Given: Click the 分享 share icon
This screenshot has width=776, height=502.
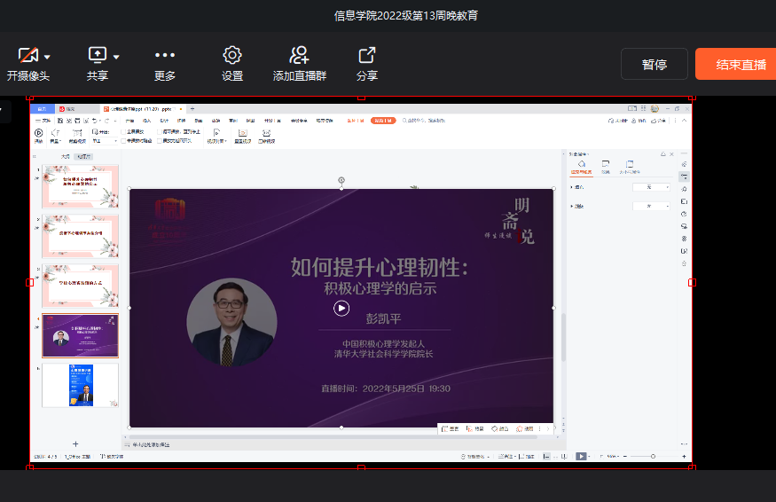Looking at the screenshot, I should pos(366,56).
